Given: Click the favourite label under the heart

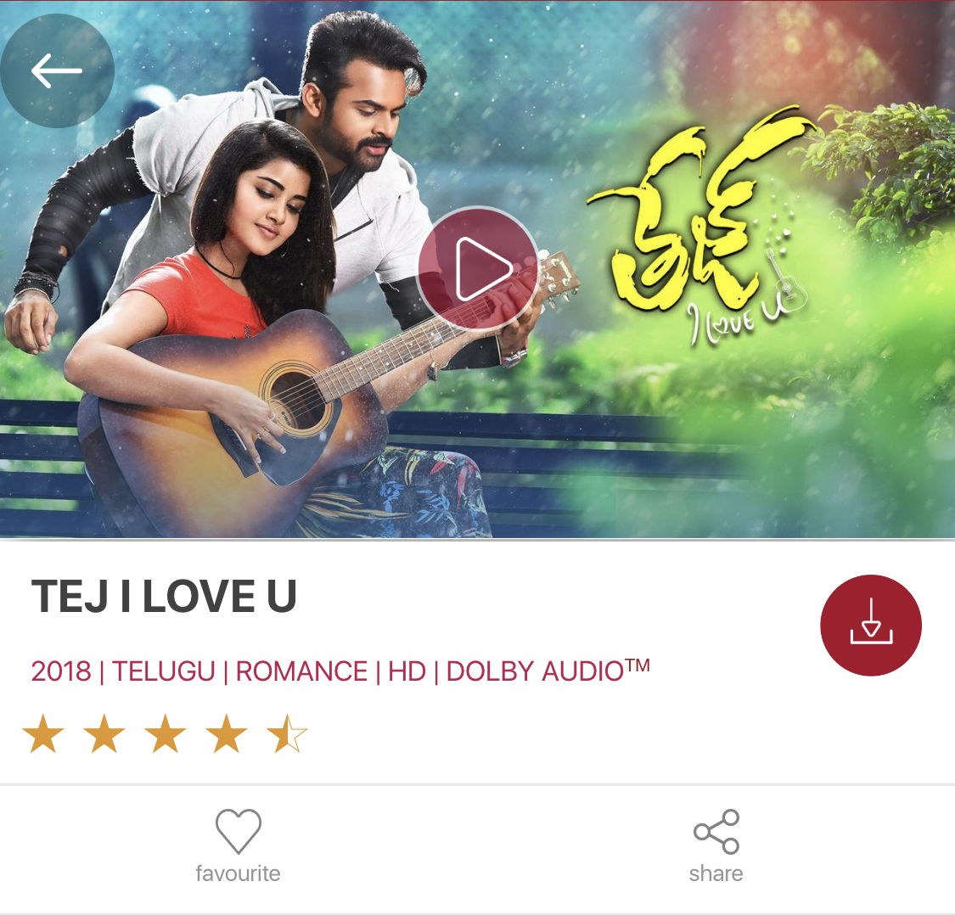Looking at the screenshot, I should pos(239,873).
